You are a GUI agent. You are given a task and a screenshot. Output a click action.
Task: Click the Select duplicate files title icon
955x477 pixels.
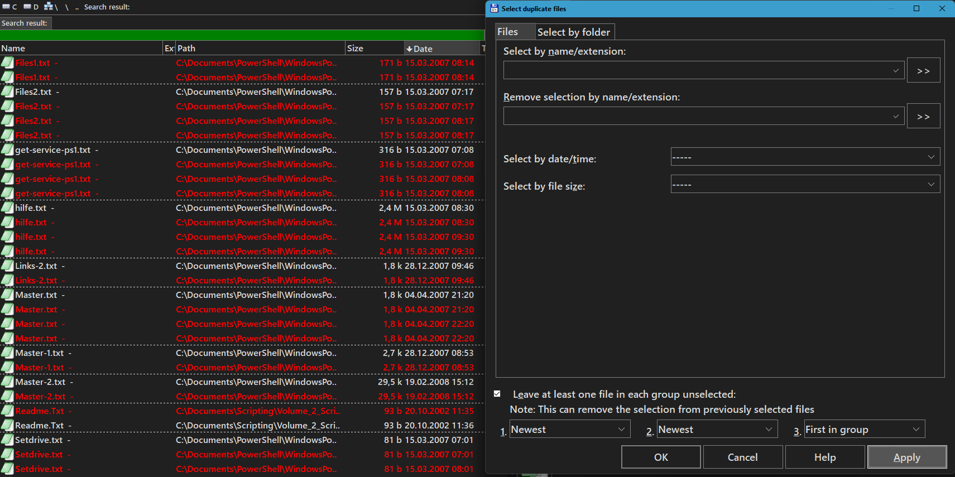point(494,8)
